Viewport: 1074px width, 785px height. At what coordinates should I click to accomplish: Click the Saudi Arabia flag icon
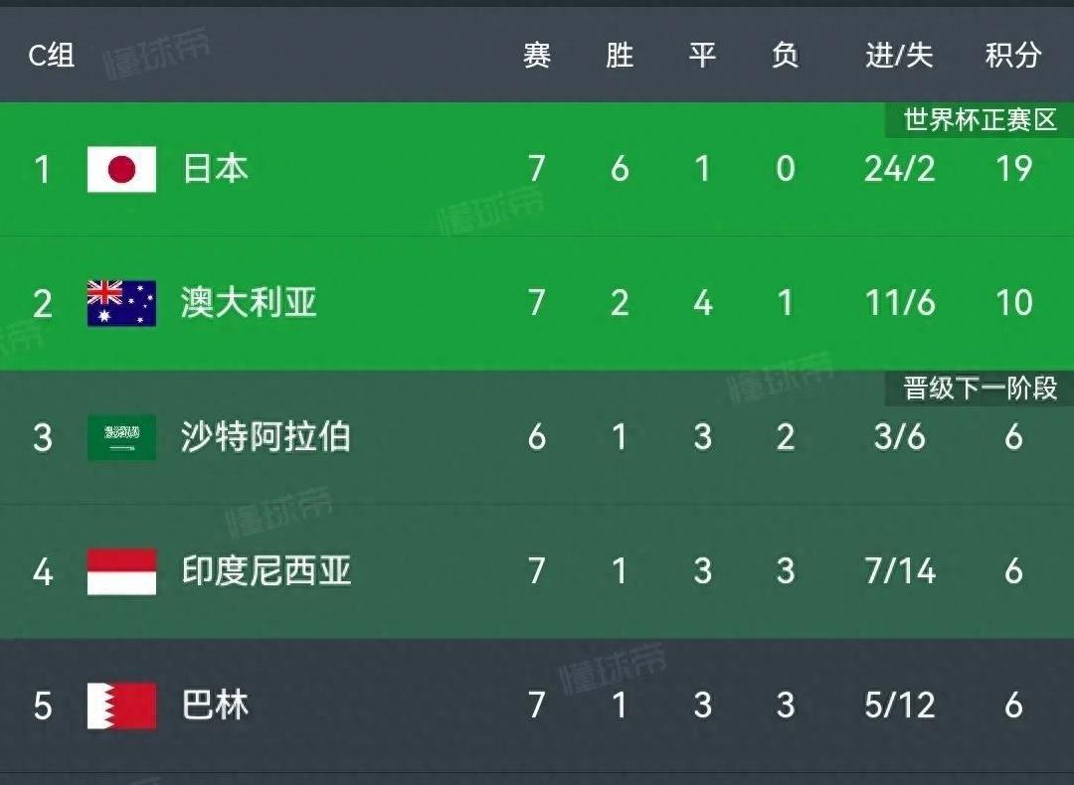[122, 437]
